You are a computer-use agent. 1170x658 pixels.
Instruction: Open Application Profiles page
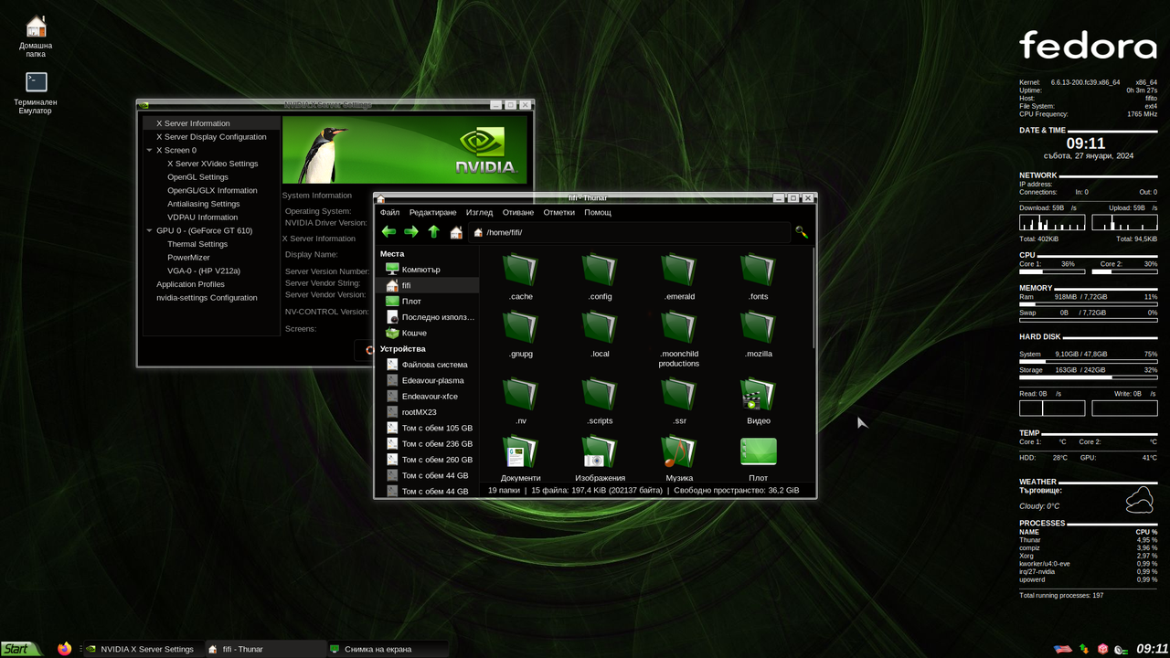[190, 284]
